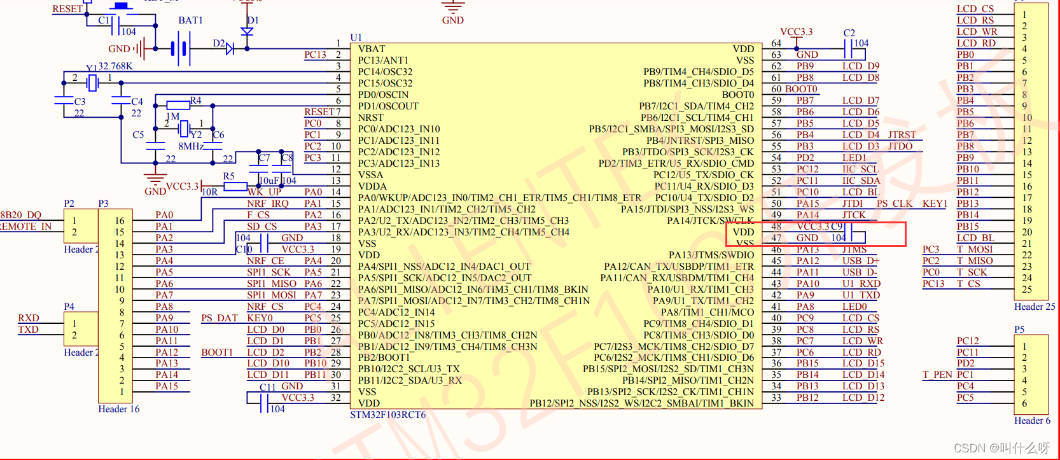Select the U1_RXD net label
1060x460 pixels.
861,284
